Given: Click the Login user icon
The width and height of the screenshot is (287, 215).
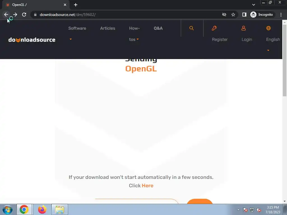Looking at the screenshot, I should 244,28.
